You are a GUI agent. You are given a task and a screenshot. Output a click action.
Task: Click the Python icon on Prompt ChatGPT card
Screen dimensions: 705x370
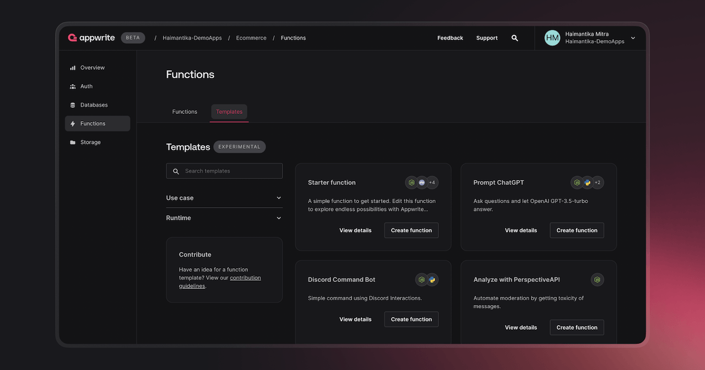(x=587, y=182)
